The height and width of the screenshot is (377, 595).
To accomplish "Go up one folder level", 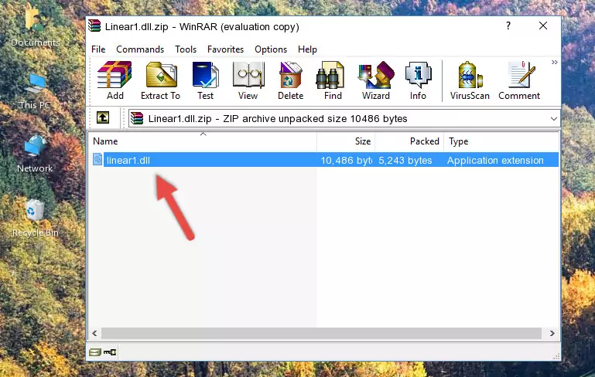I will click(103, 118).
